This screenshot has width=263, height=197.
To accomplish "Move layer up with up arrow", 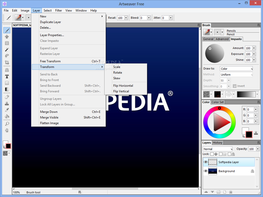I will pos(206,192).
